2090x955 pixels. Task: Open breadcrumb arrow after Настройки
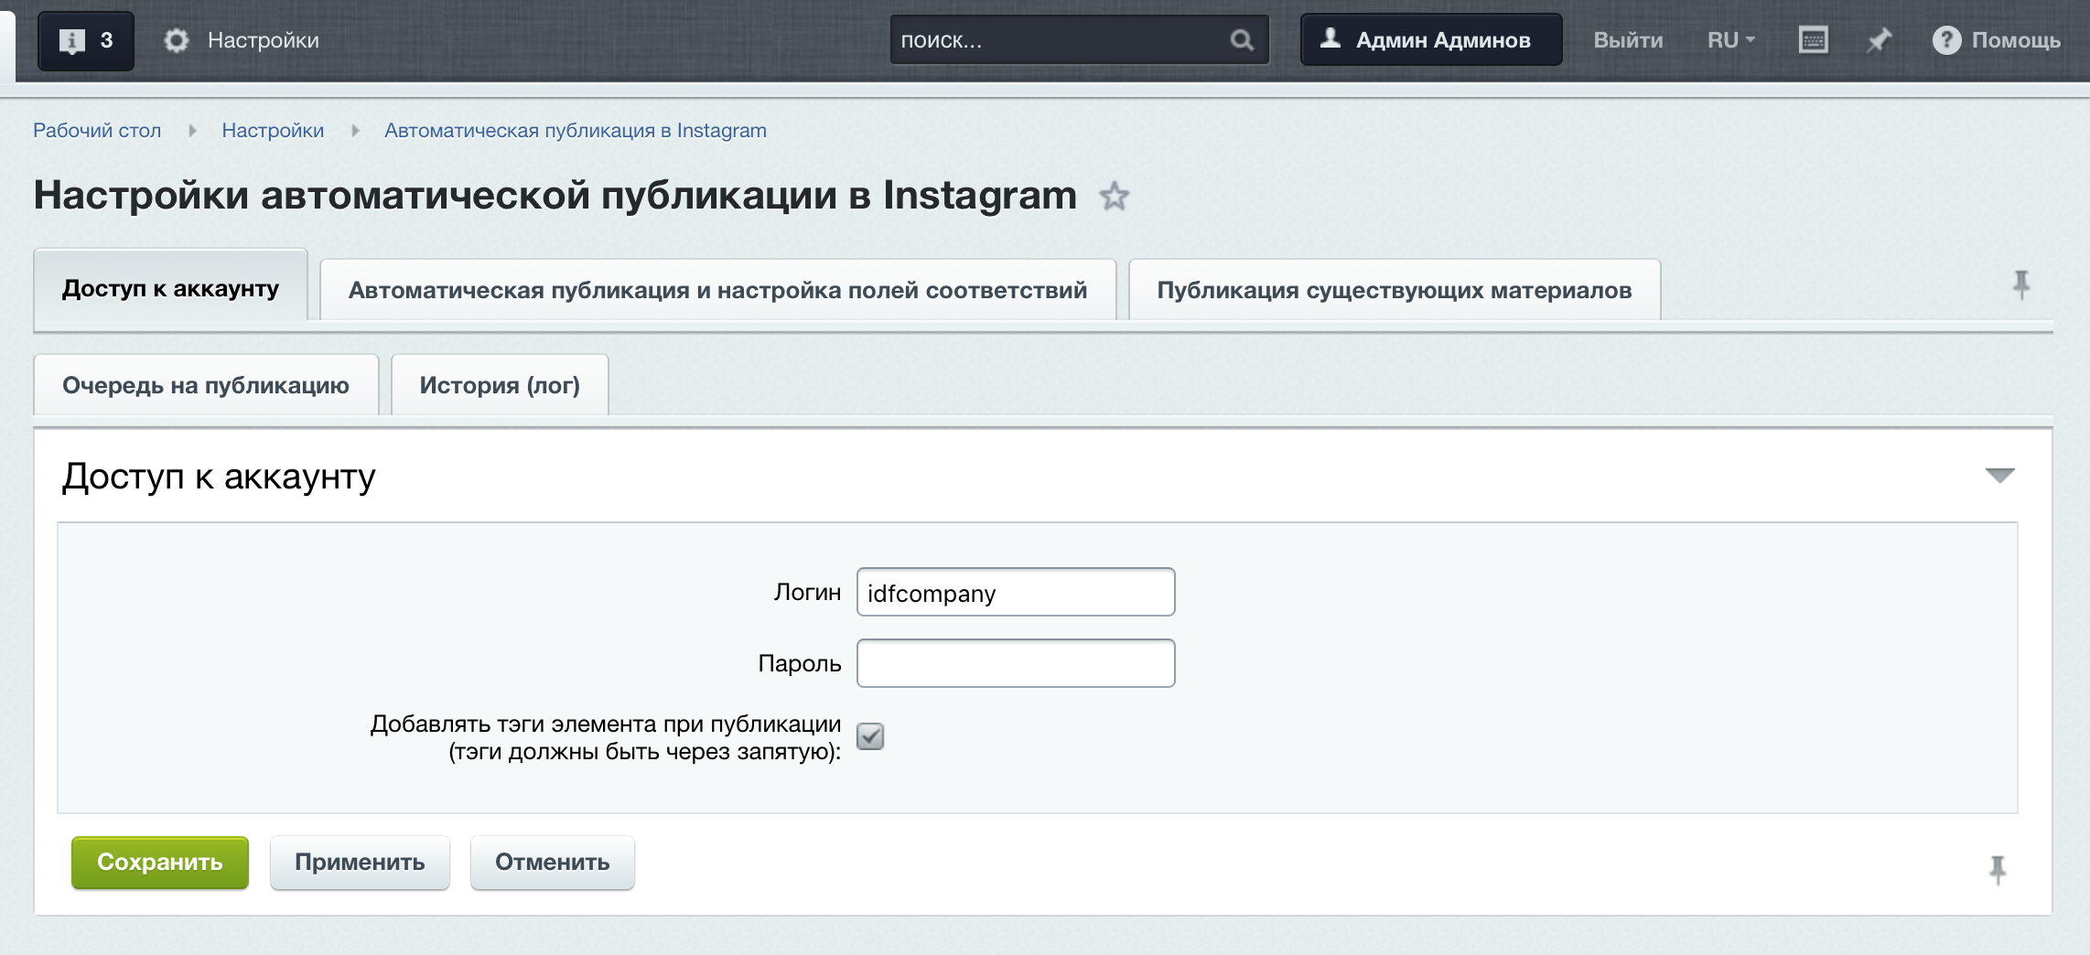pos(355,131)
